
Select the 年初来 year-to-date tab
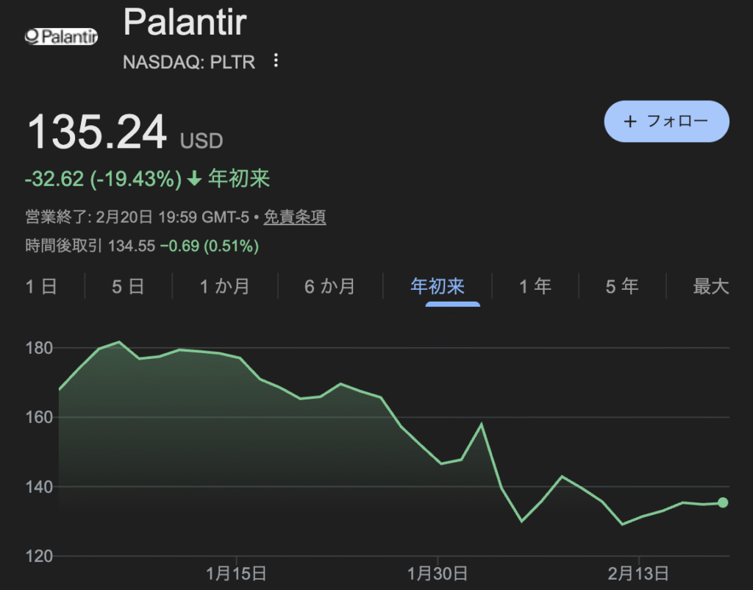point(438,286)
